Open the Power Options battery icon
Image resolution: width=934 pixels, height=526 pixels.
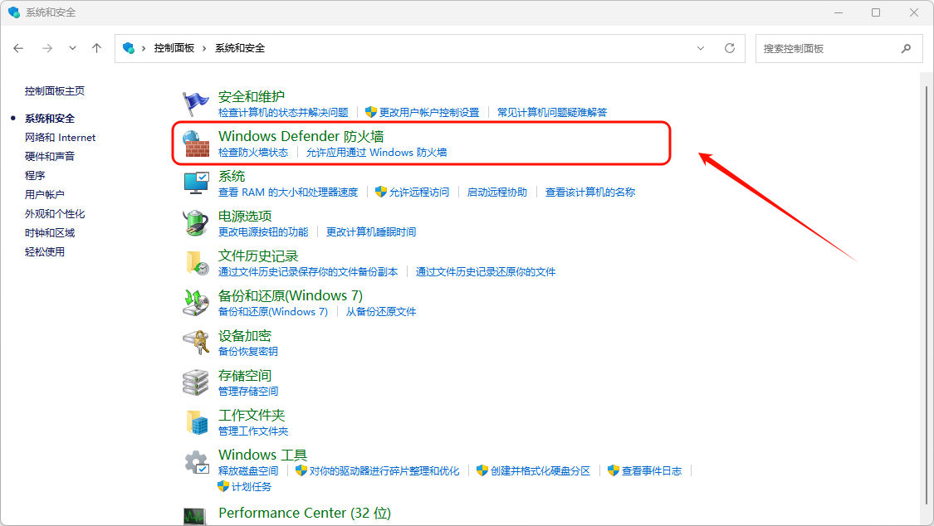[196, 222]
